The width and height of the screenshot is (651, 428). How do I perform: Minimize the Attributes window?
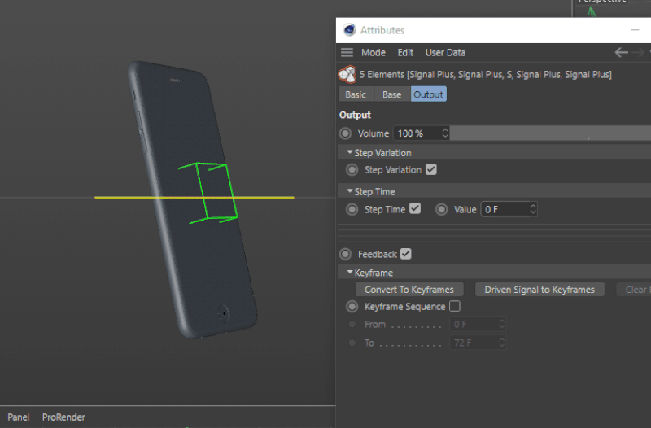coord(635,30)
